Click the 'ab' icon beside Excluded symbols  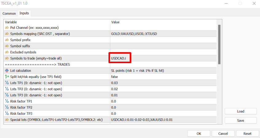[7, 52]
